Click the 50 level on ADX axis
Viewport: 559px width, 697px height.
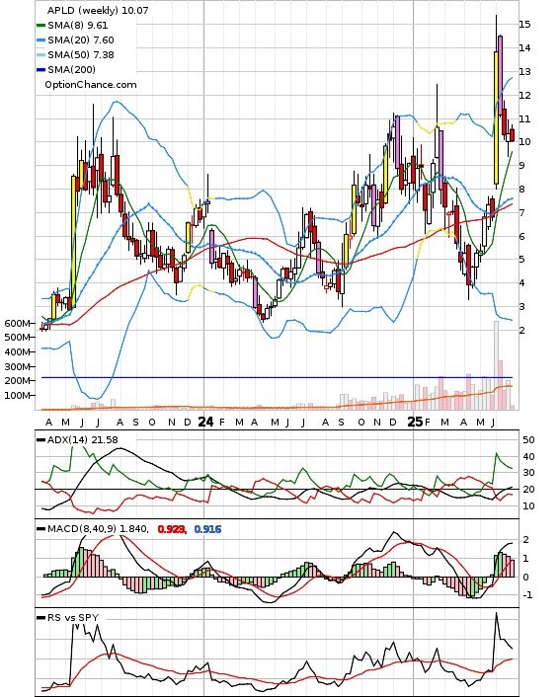click(x=528, y=440)
